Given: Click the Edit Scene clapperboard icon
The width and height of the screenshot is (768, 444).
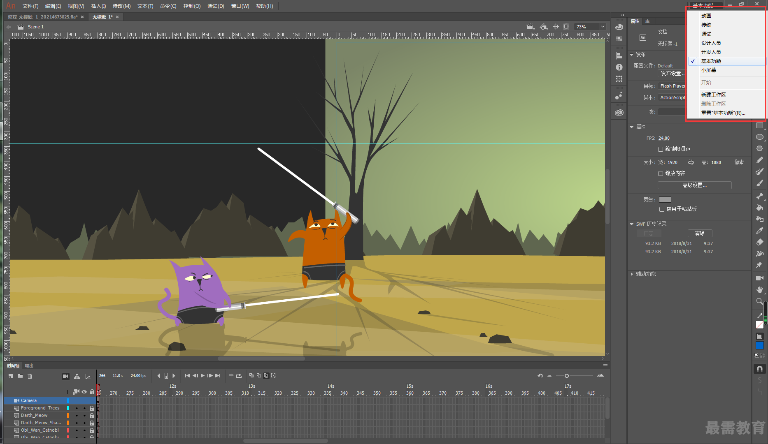Looking at the screenshot, I should tap(530, 26).
